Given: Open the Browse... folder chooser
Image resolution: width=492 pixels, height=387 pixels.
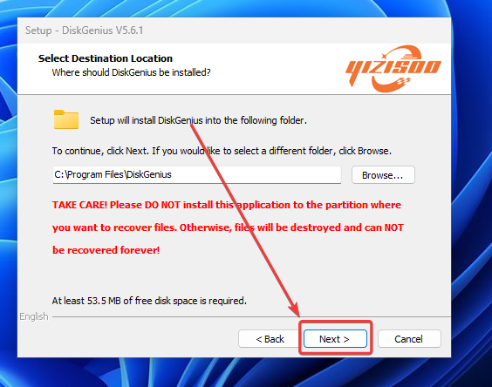Looking at the screenshot, I should point(383,175).
